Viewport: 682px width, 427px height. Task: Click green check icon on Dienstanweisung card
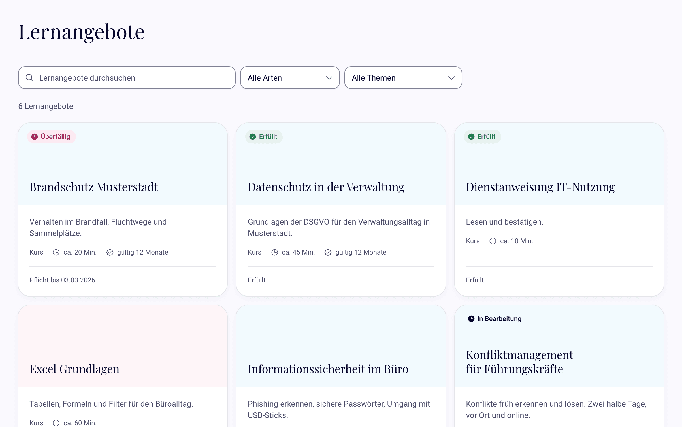[471, 137]
